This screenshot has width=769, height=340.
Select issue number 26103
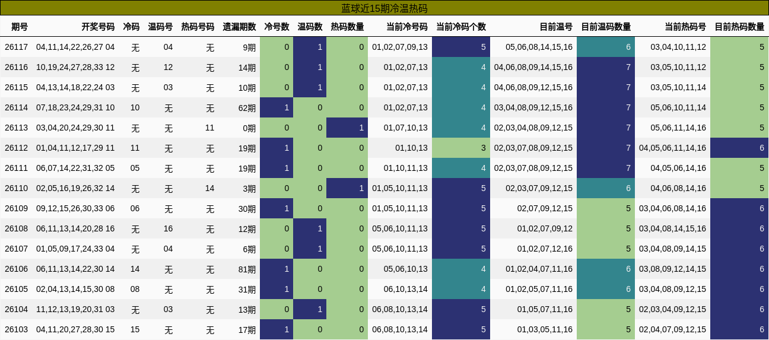click(x=16, y=329)
